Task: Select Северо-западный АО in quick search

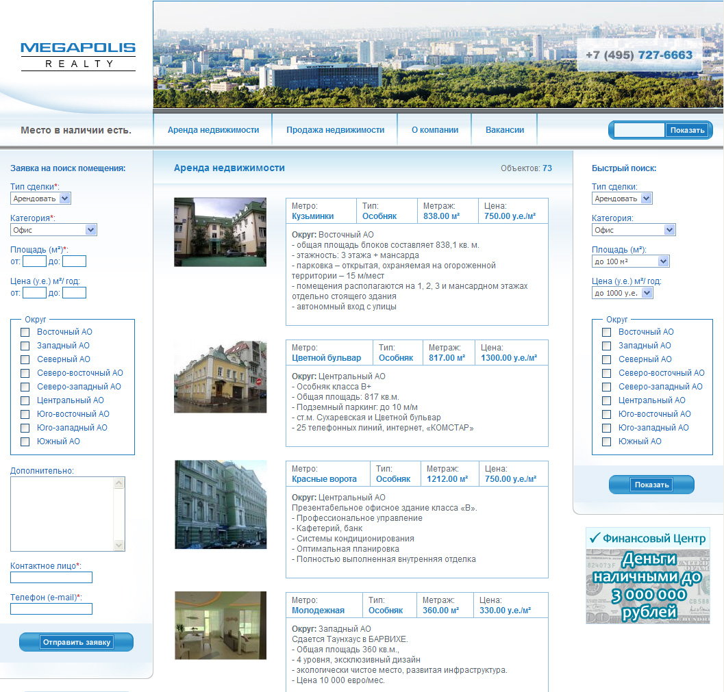Action: coord(606,387)
